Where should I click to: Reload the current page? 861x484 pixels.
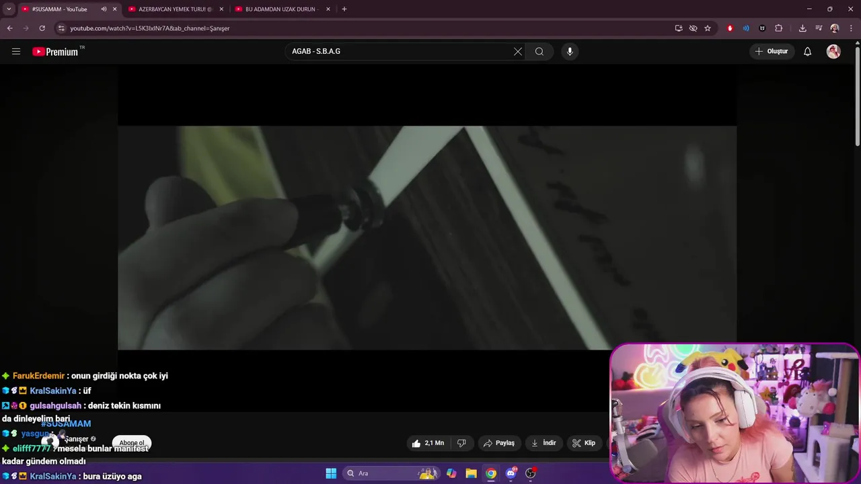coord(42,28)
